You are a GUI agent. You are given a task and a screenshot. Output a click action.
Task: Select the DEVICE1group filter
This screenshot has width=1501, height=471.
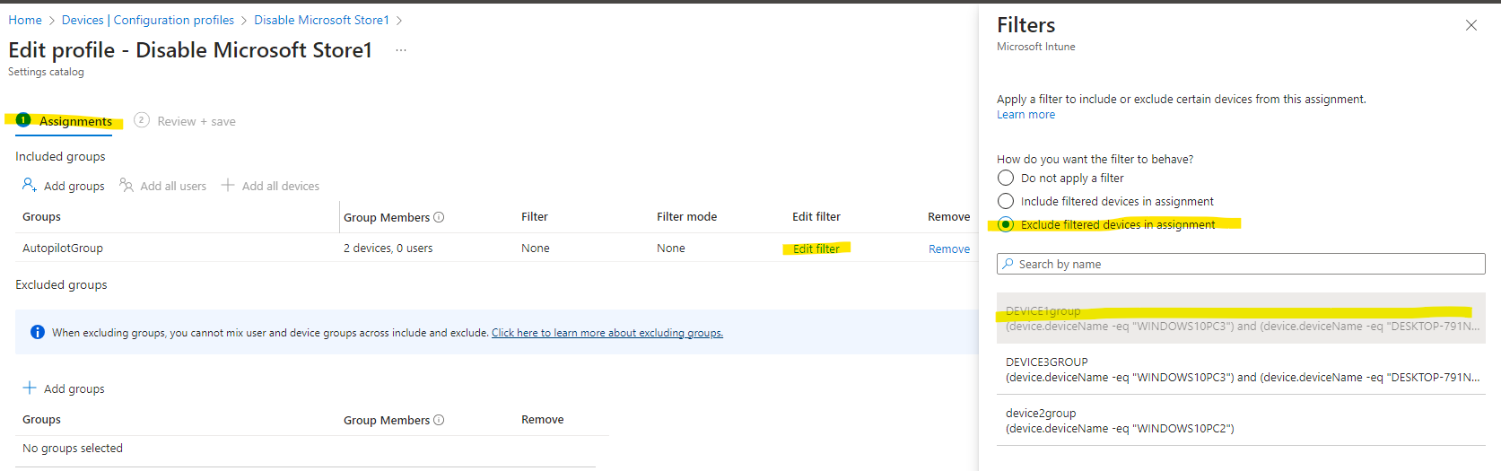click(1241, 318)
